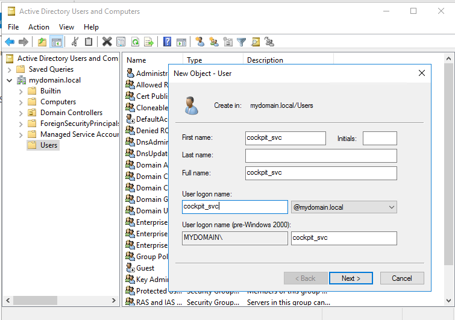Click the Cancel button in dialog

tap(402, 278)
